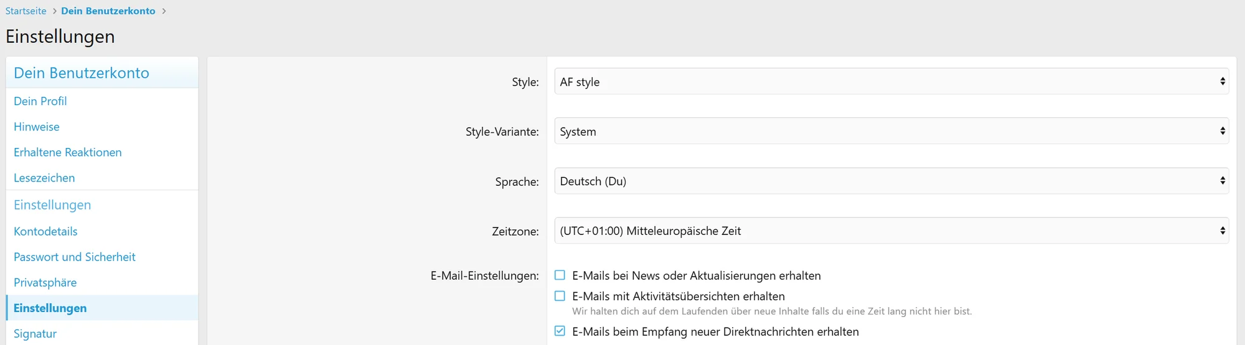Open the Sprache dropdown showing Deutsch (Du)
1245x345 pixels.
pos(891,181)
